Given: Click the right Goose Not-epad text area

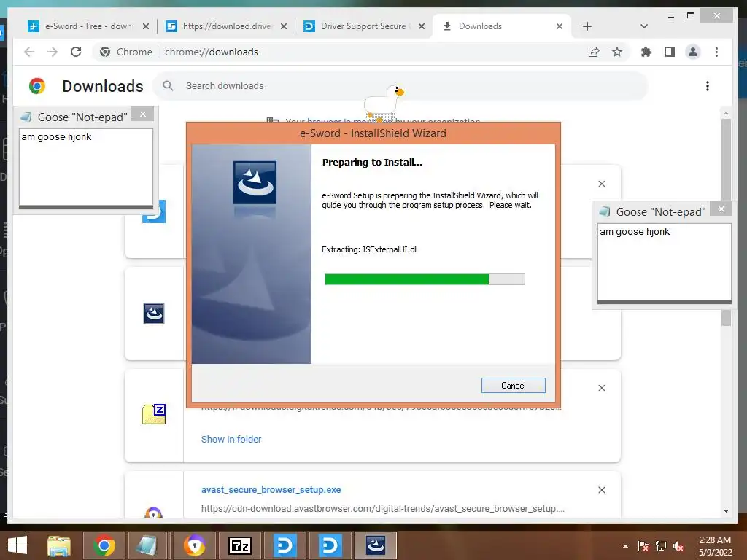Looking at the screenshot, I should (x=664, y=262).
